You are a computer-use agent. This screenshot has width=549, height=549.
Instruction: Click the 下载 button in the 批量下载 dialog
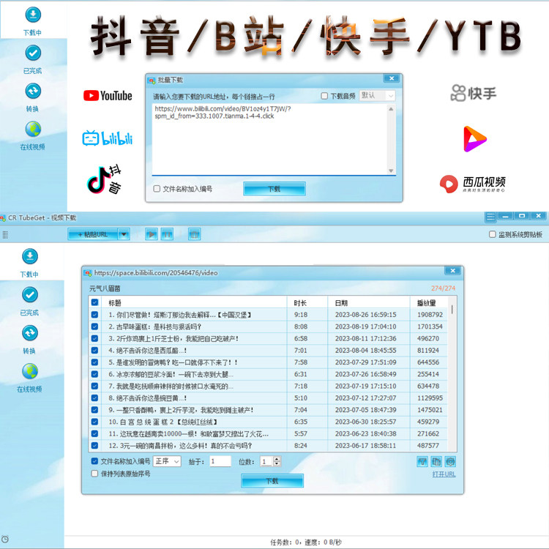274,189
